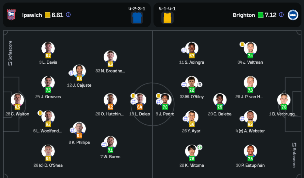304x178 pixels.
Task: Click the Brighton team name
Action: point(244,15)
